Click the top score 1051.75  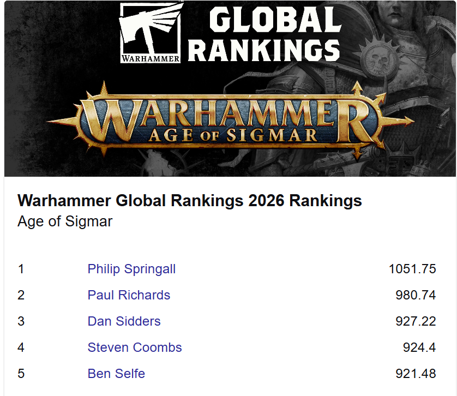412,269
